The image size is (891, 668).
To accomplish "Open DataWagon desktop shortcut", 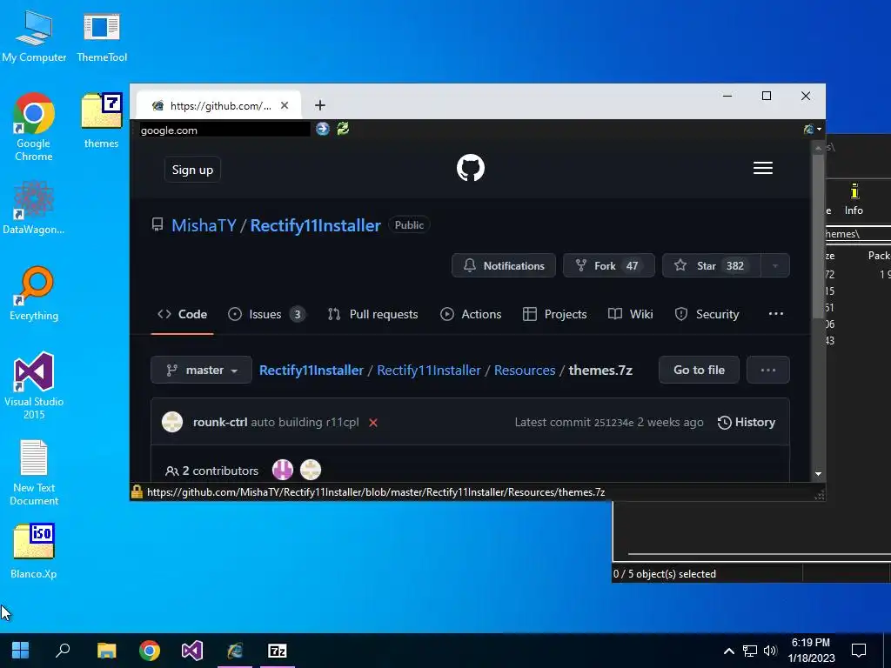I will point(34,207).
